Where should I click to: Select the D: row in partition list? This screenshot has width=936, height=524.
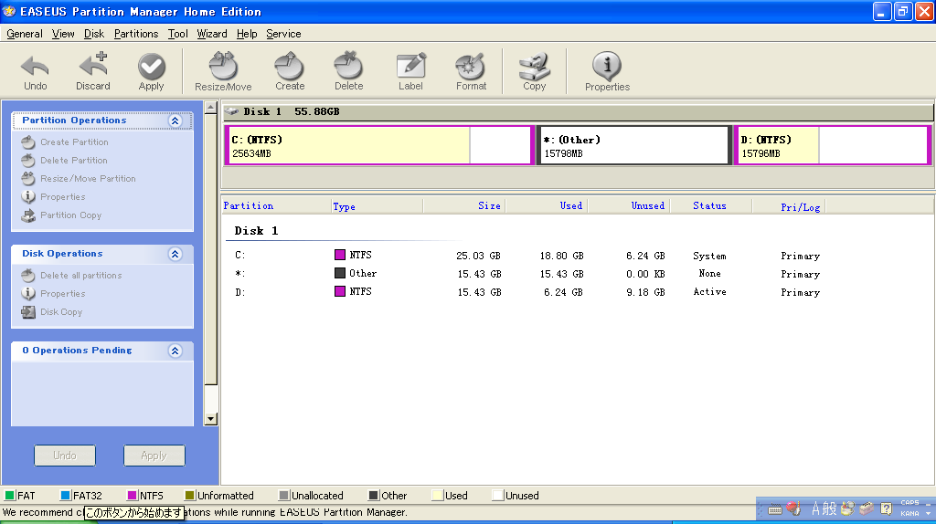coord(527,292)
